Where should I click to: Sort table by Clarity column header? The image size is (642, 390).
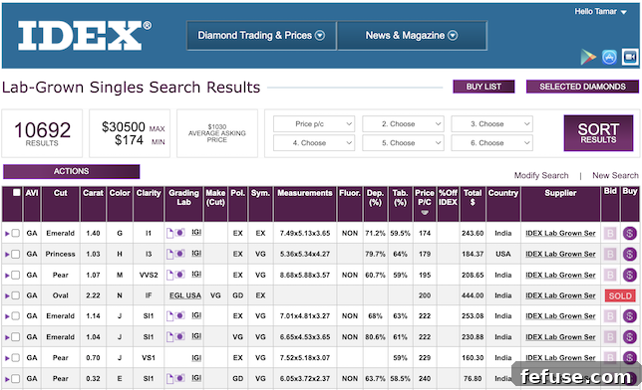[x=149, y=193]
